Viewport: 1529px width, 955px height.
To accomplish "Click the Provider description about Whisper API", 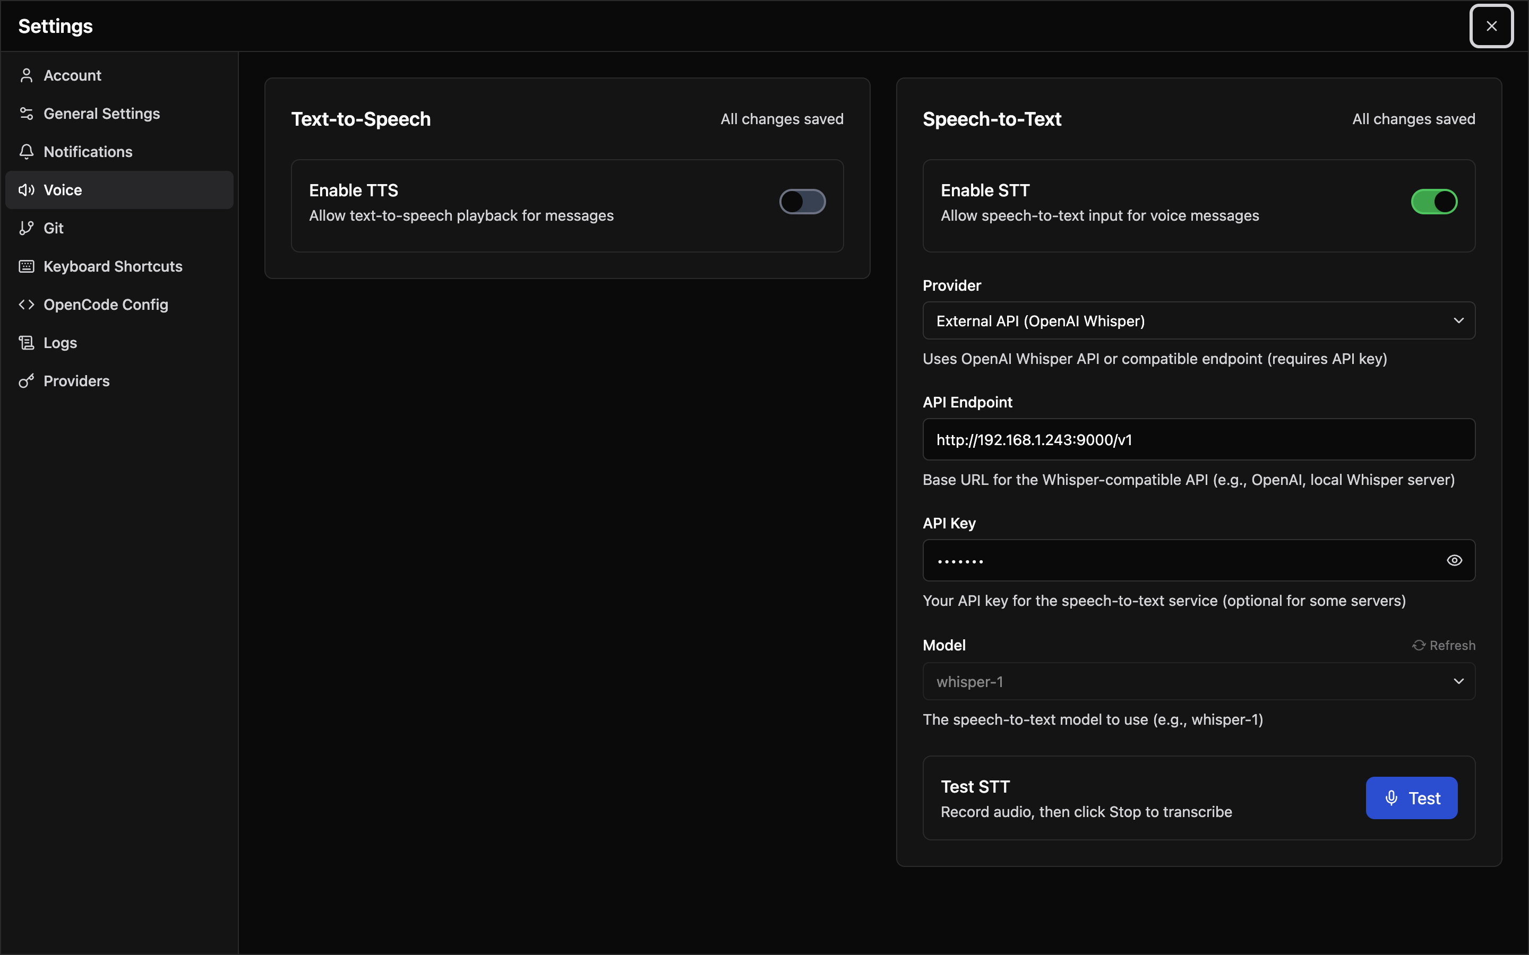I will click(x=1155, y=359).
